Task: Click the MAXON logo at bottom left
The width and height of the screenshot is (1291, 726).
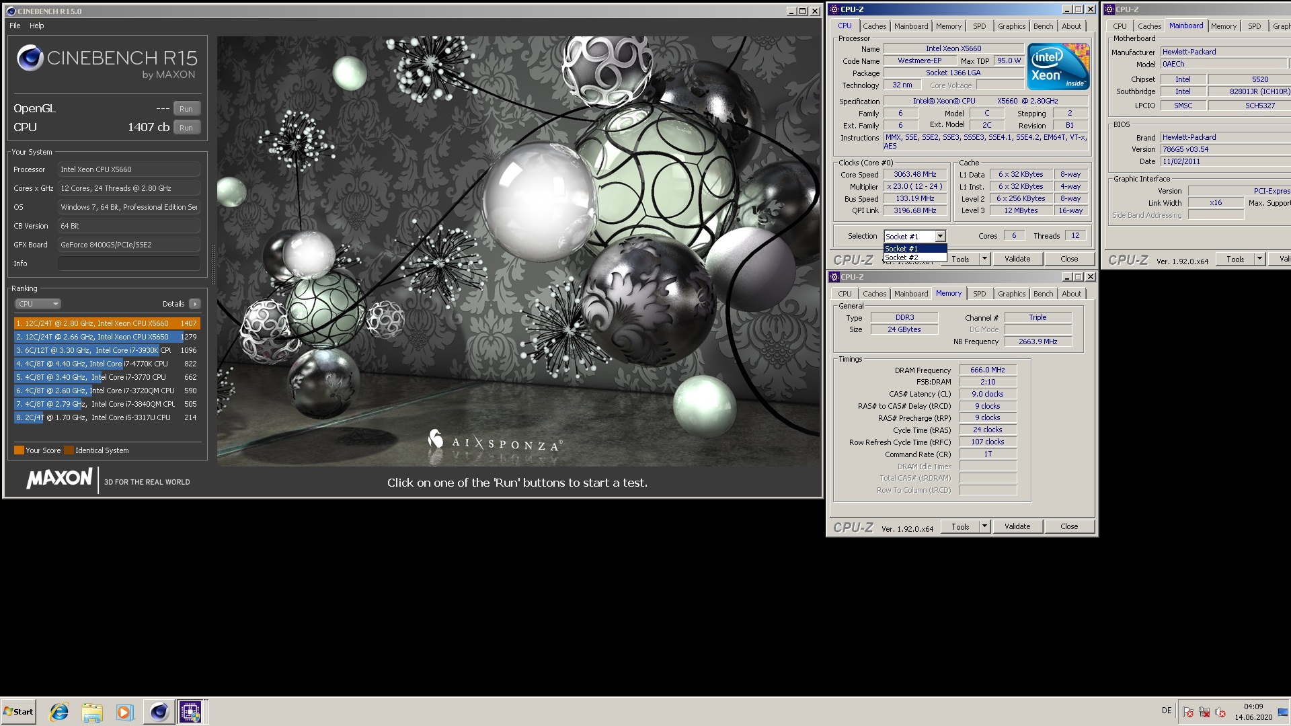Action: coord(59,479)
